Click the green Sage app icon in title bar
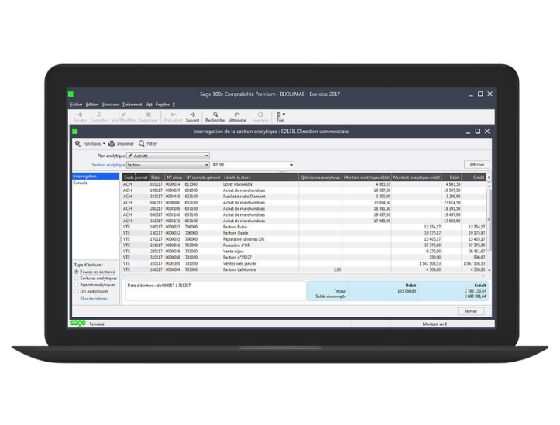560x425 pixels. click(x=70, y=94)
